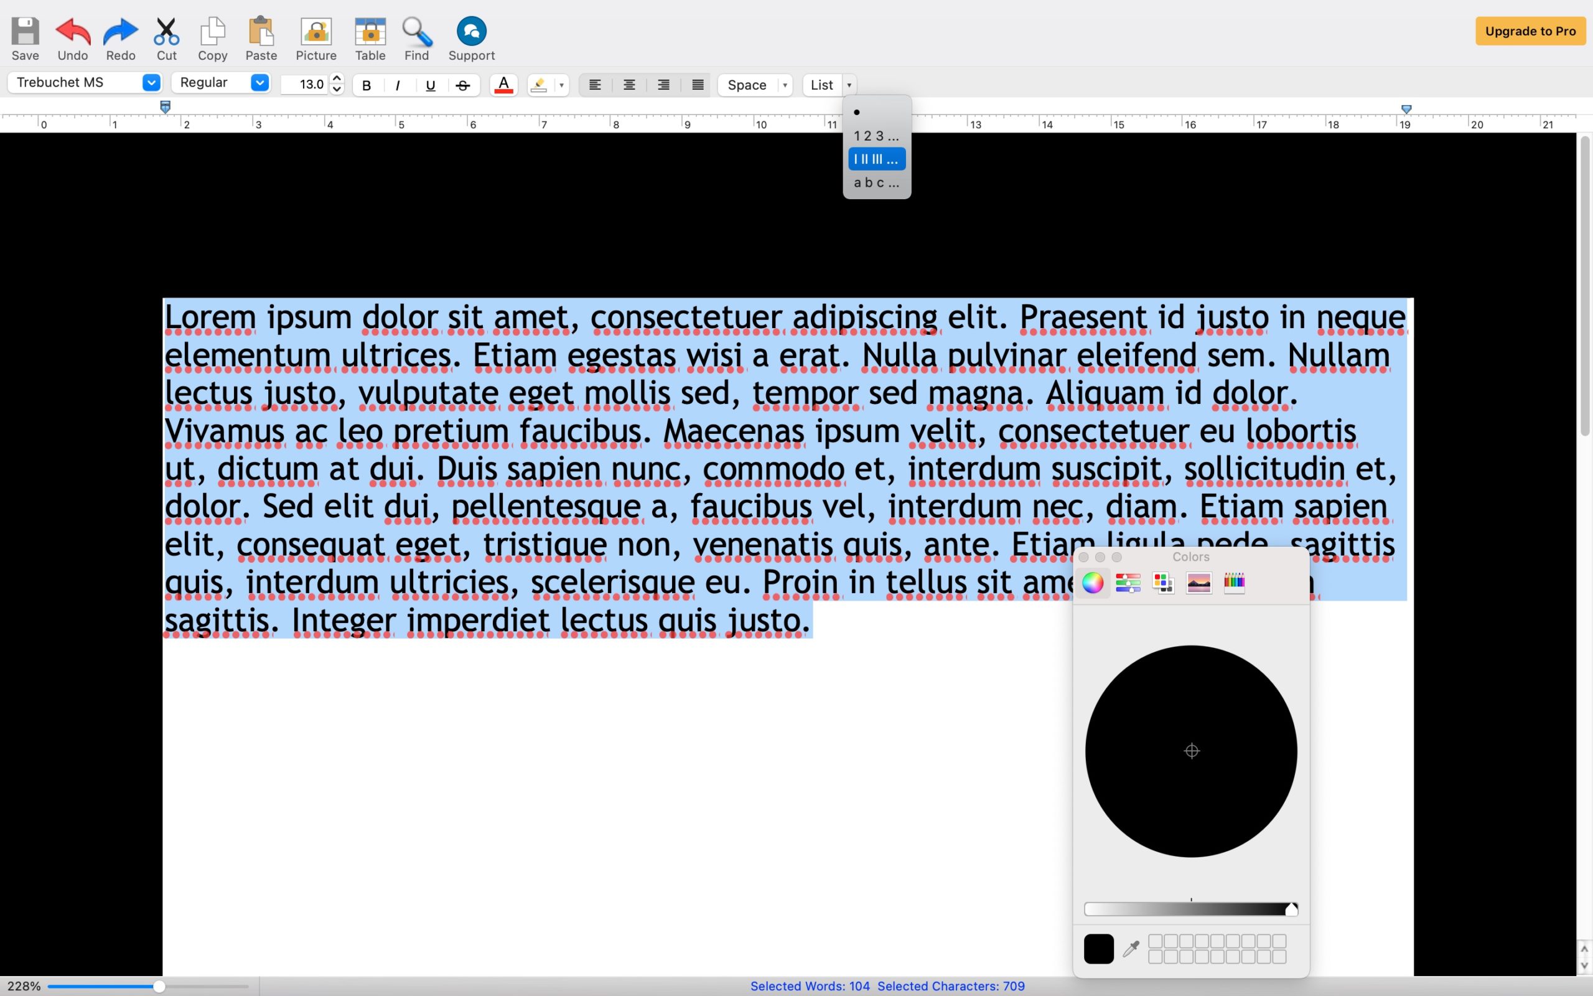Screen dimensions: 1593x996
Task: Click the Support chat icon
Action: click(x=471, y=32)
